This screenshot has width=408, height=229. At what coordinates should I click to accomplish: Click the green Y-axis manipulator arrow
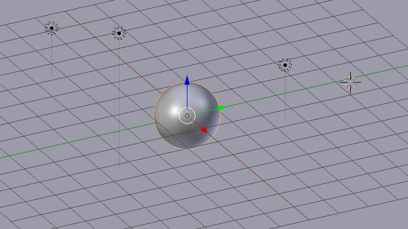[x=222, y=108]
